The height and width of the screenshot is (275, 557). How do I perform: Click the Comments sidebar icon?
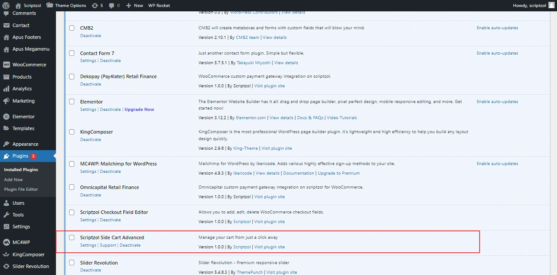click(6, 14)
